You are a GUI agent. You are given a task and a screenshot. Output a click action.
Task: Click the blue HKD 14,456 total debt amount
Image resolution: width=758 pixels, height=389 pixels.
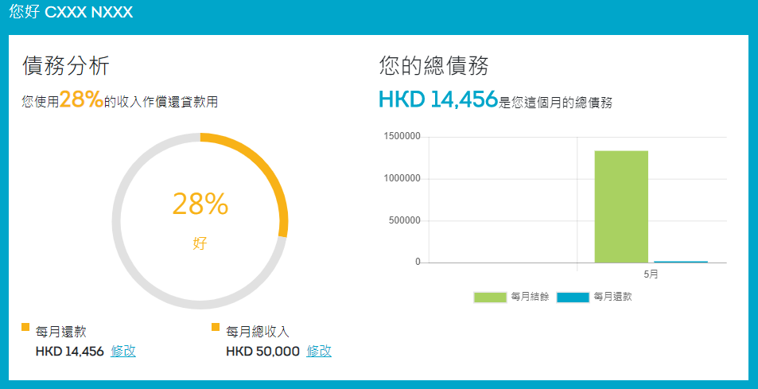(x=438, y=99)
